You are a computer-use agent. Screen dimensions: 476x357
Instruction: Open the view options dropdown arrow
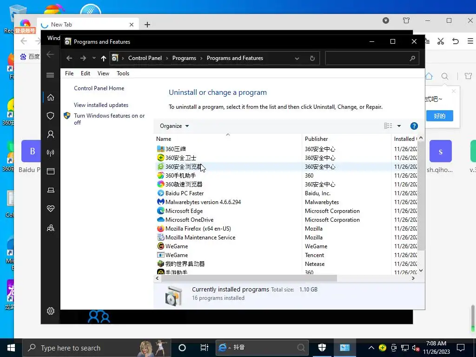point(399,126)
